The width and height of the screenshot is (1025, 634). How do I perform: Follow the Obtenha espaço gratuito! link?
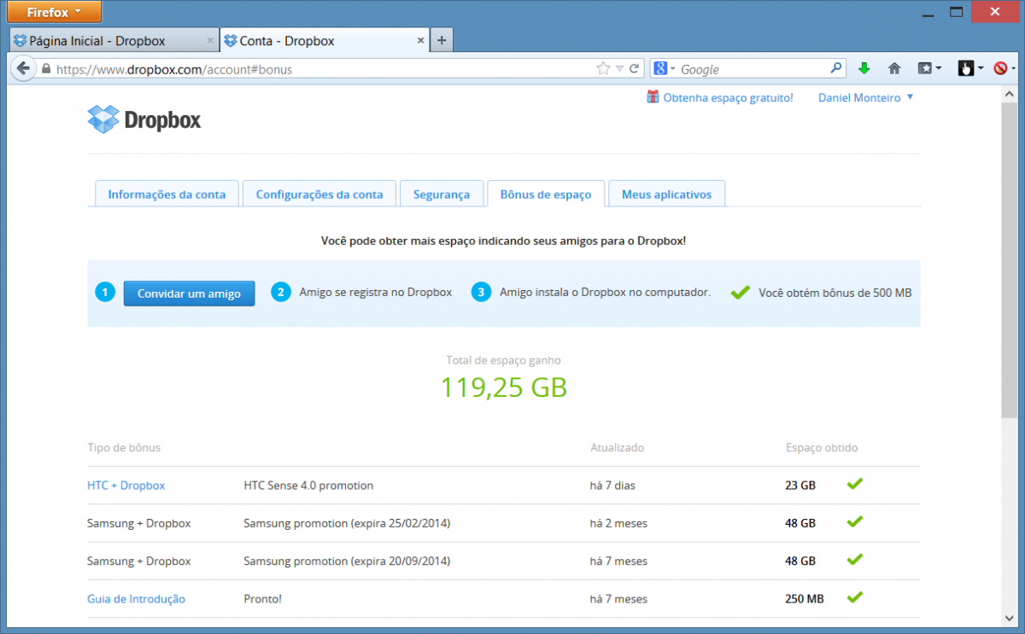tap(728, 98)
